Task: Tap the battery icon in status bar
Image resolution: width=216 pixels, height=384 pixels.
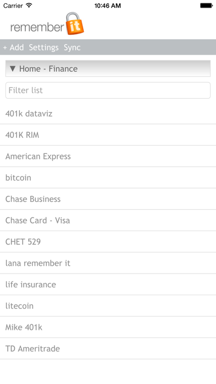Action: coord(207,6)
